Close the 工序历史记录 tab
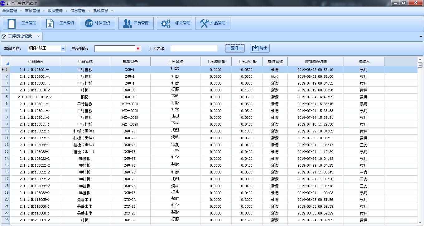 pyautogui.click(x=38, y=36)
